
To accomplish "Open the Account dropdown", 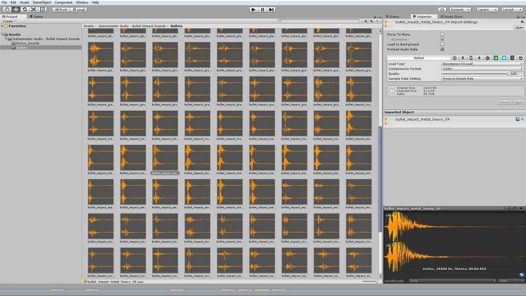I will click(460, 9).
